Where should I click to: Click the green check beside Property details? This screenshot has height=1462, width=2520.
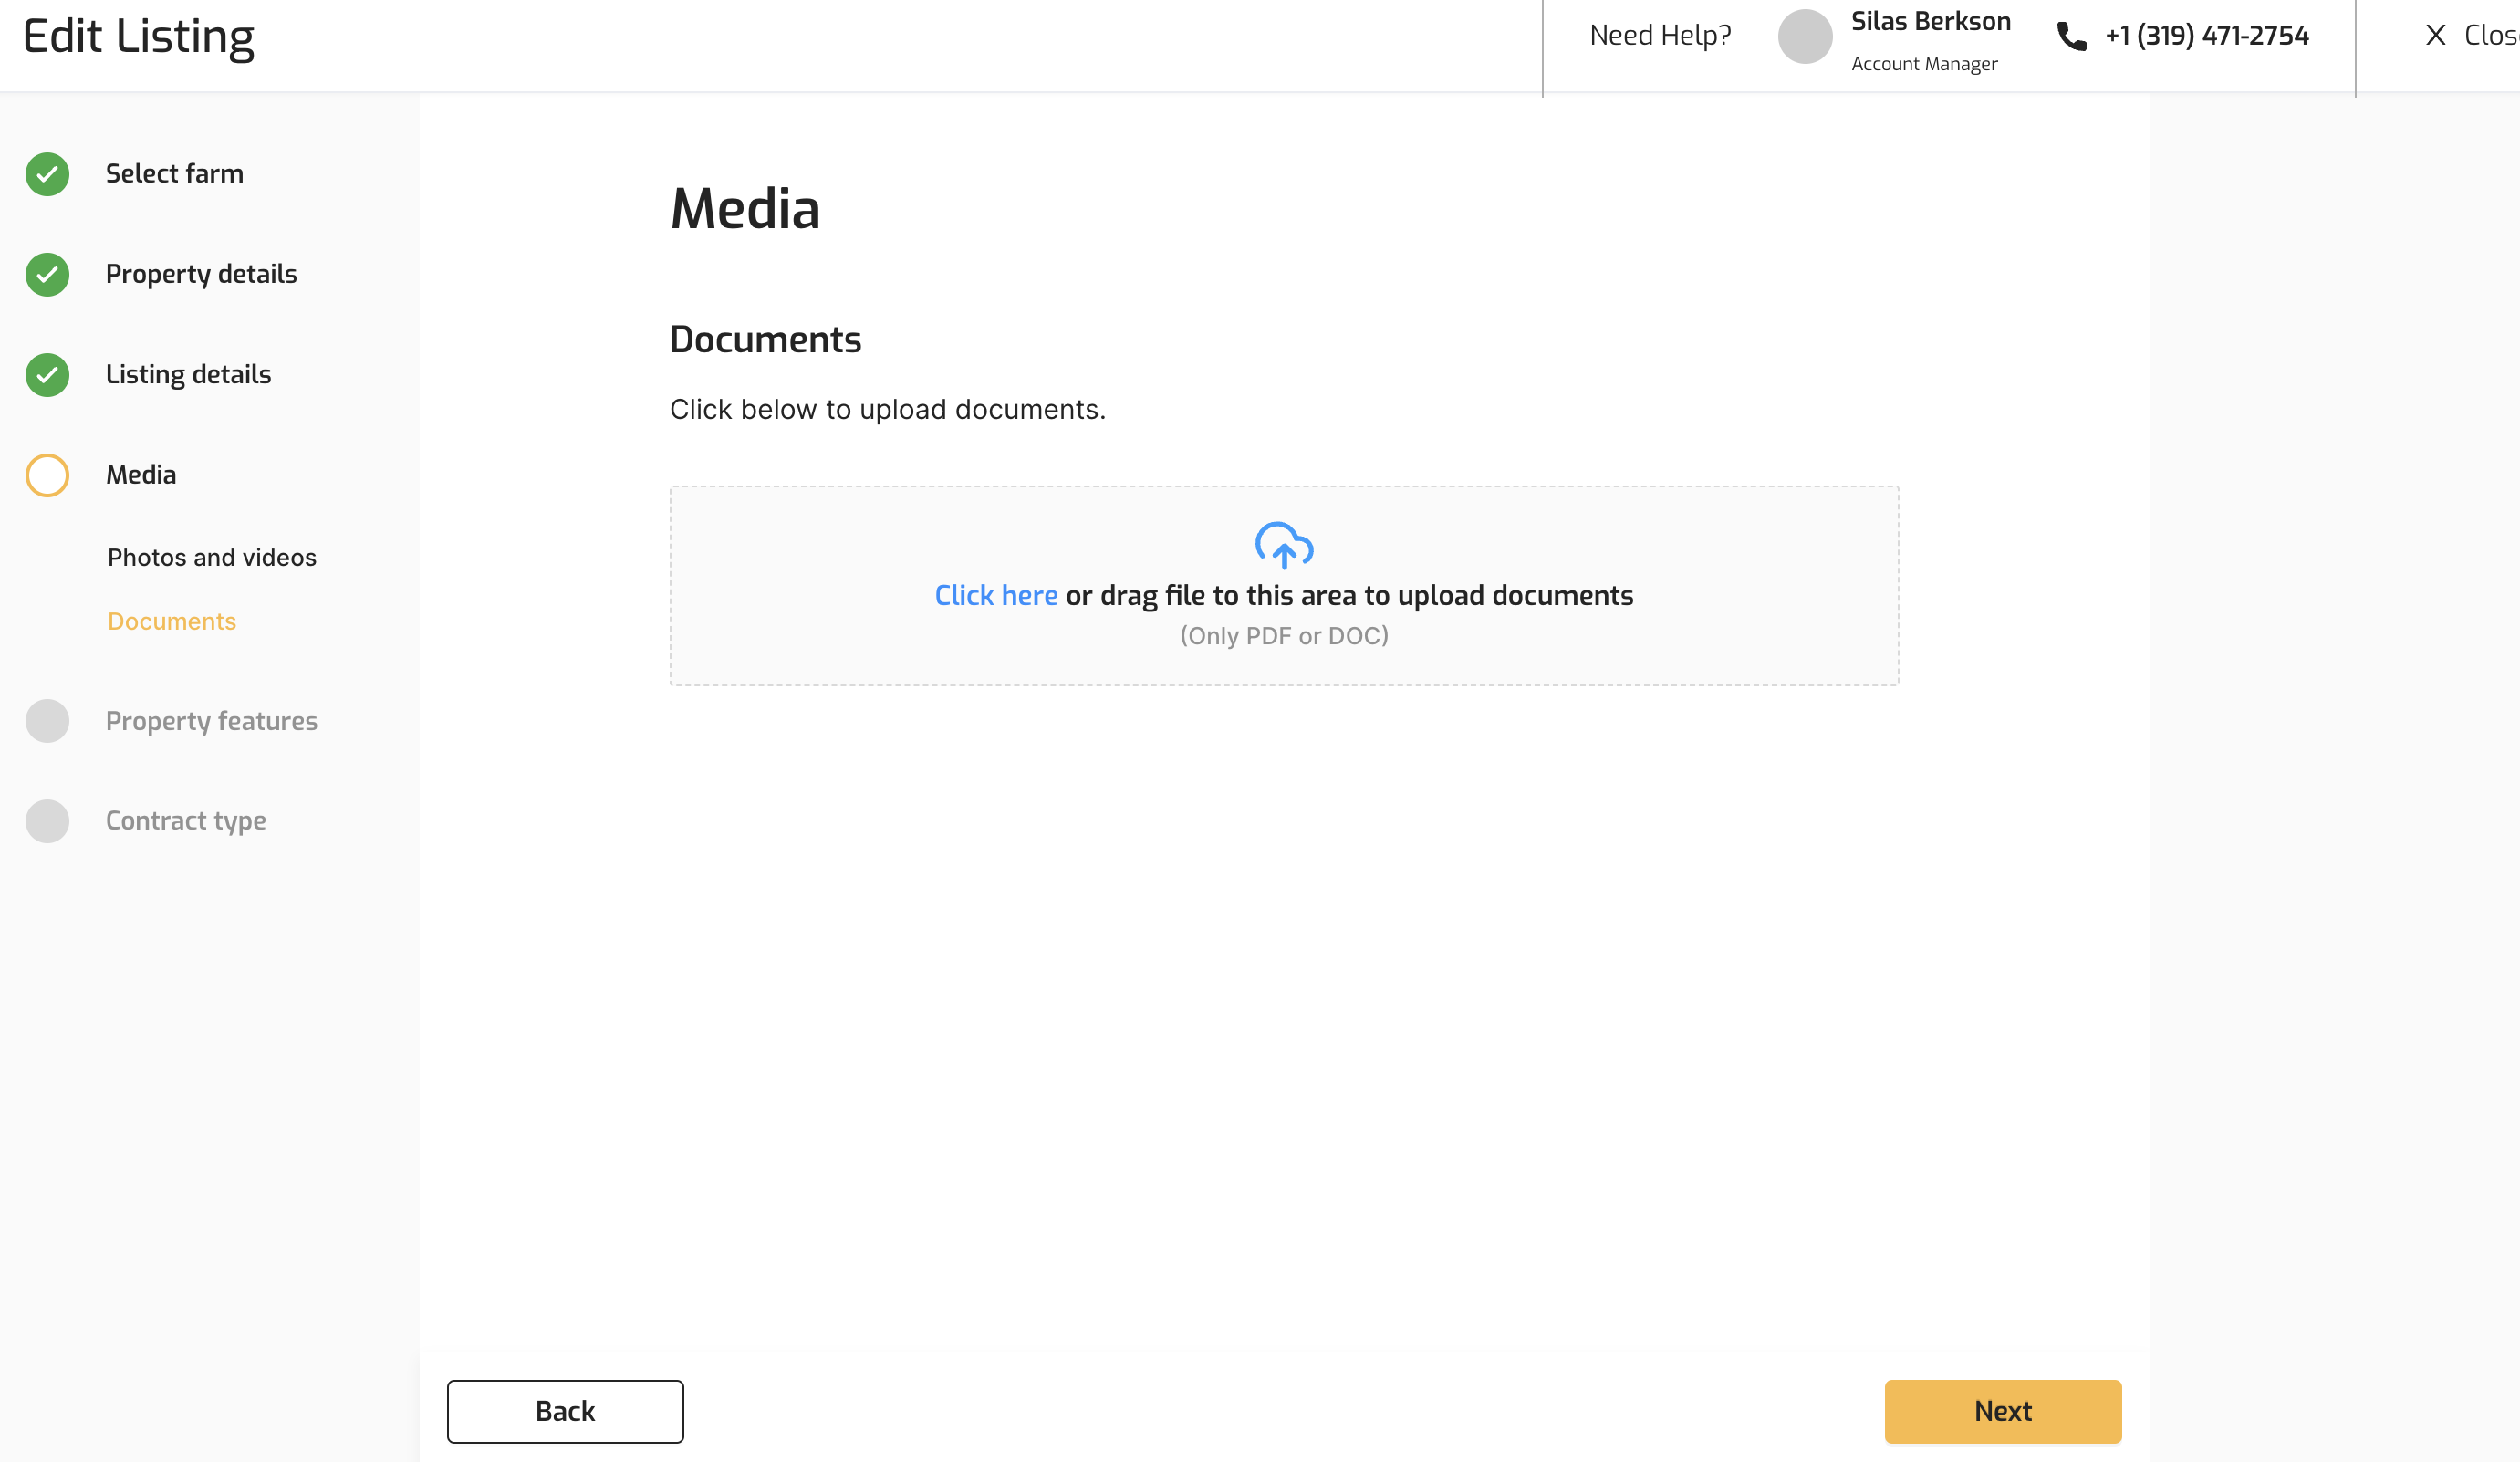tap(47, 275)
